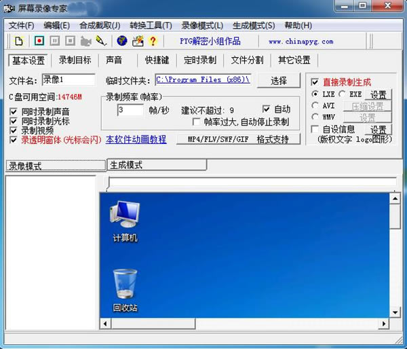This screenshot has height=349, width=407.
Task: Toggle the 同时录制声音 checkbox
Action: [x=14, y=111]
